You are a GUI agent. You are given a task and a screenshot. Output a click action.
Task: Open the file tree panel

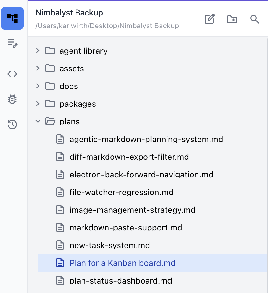12,18
